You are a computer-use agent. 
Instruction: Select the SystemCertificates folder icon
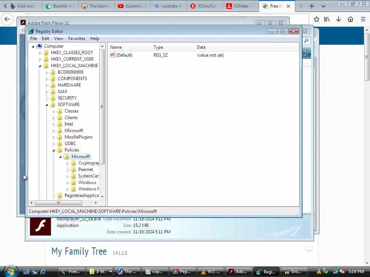point(74,176)
